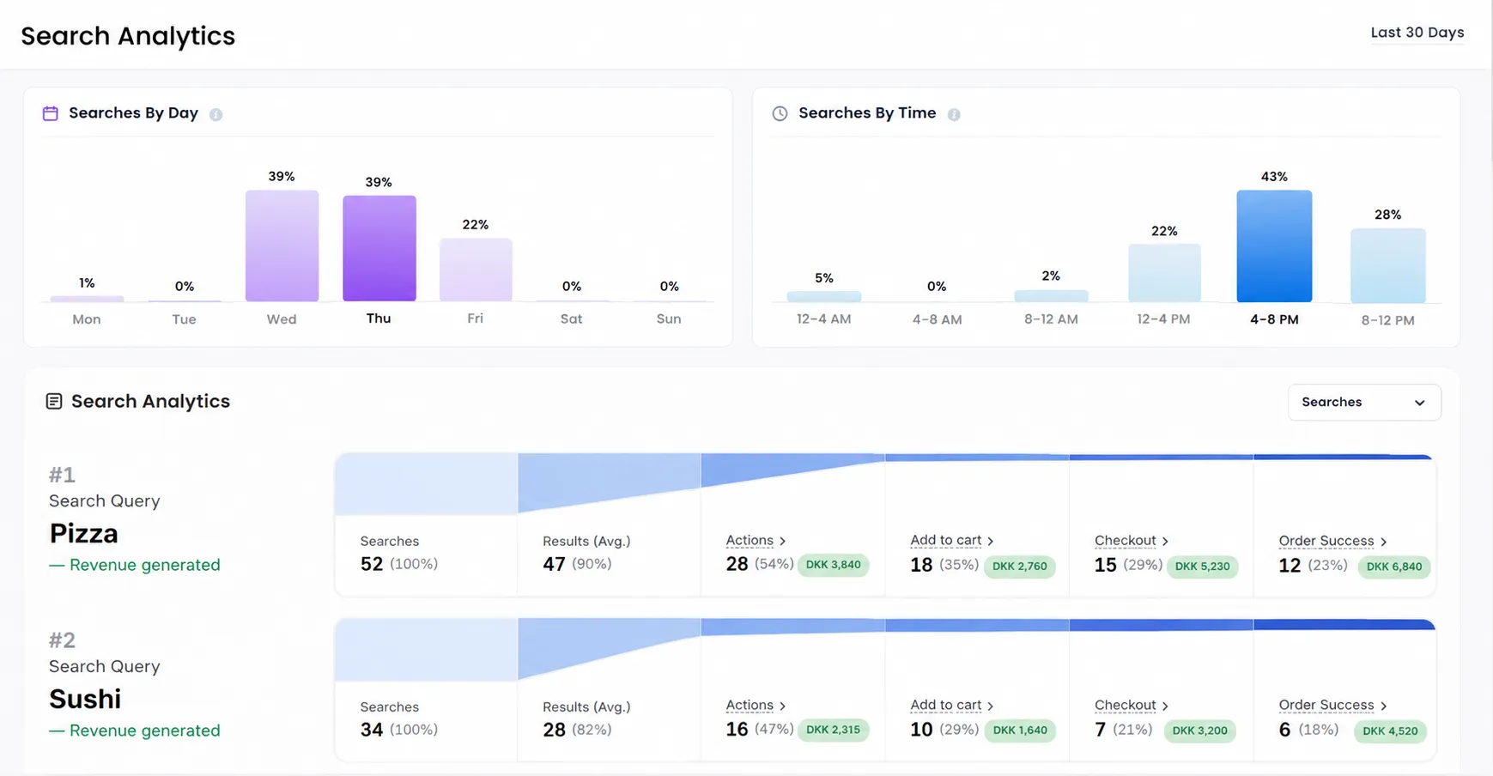Open the Searches dropdown

1364,402
